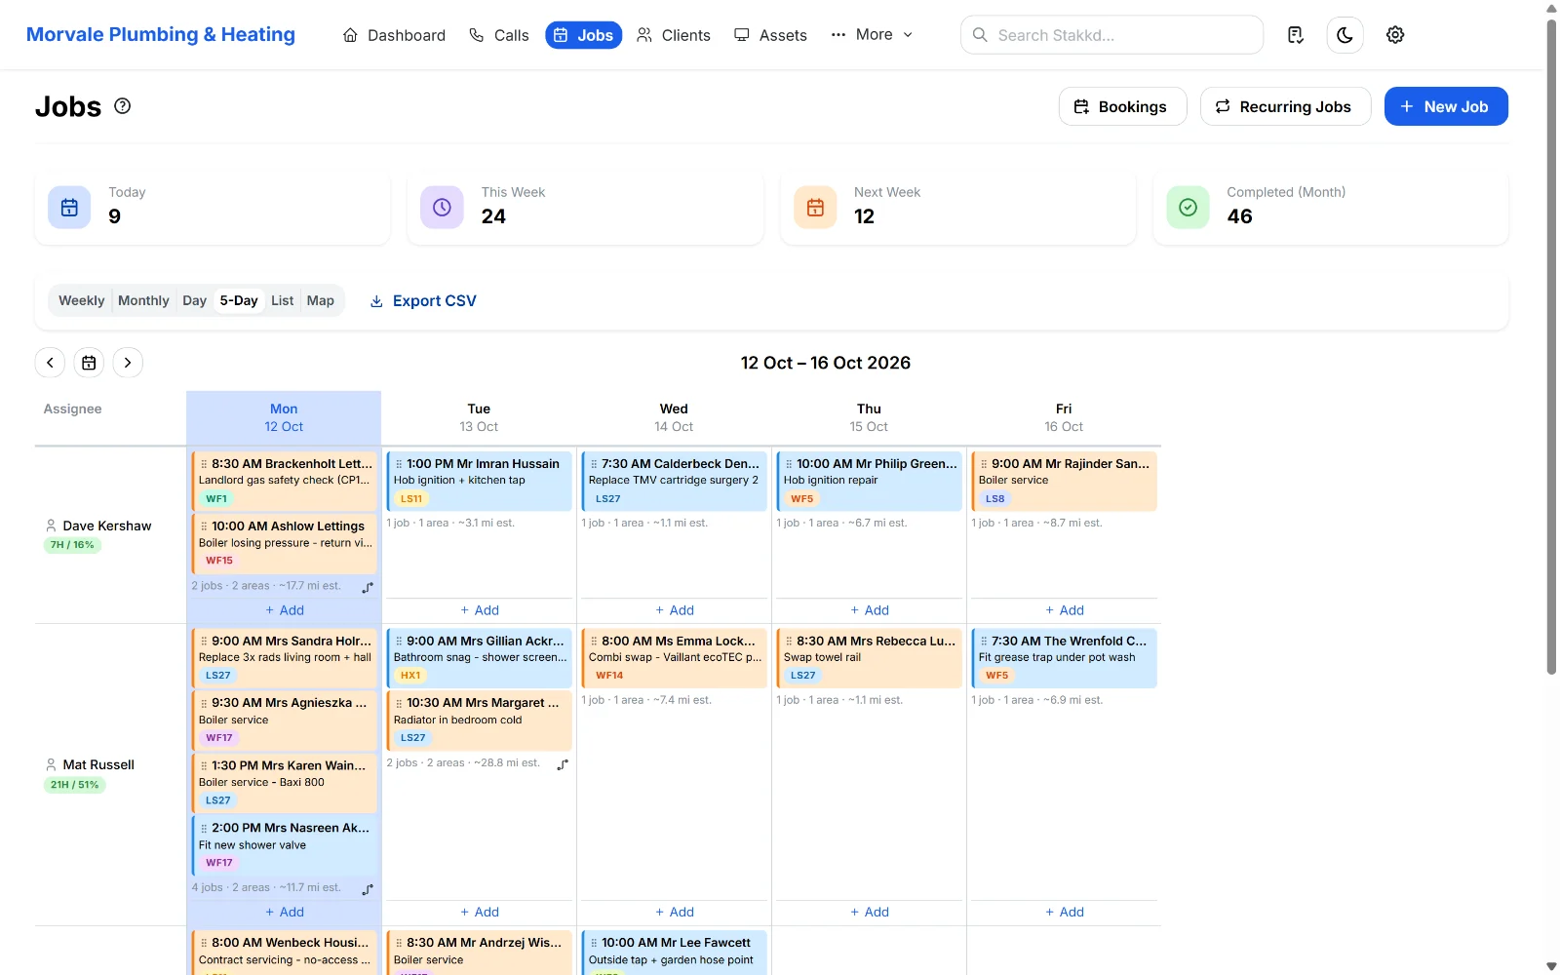Create a New Job
This screenshot has height=975, width=1560.
click(x=1446, y=106)
